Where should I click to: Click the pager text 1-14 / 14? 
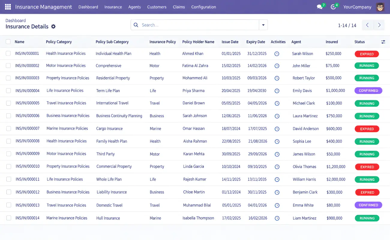tap(347, 25)
